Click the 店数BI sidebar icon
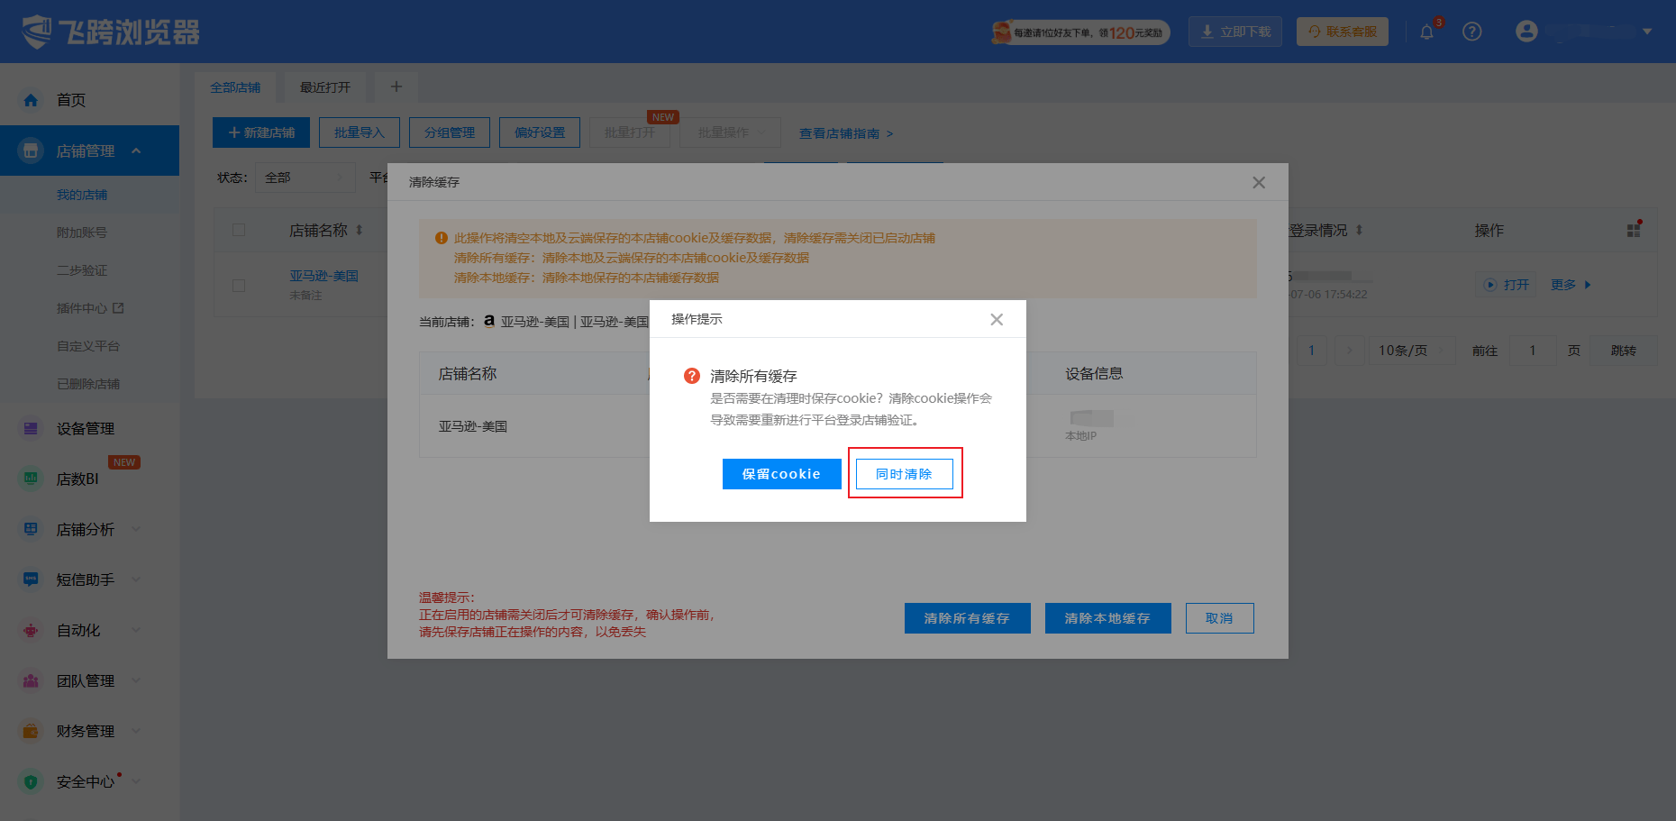The height and width of the screenshot is (821, 1676). pyautogui.click(x=32, y=479)
